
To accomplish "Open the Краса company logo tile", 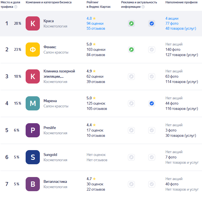I will click(33, 24).
